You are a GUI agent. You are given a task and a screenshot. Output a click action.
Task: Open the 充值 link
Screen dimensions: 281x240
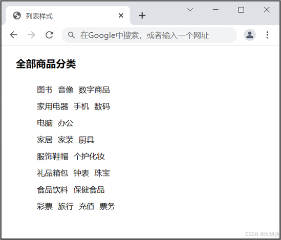tap(87, 206)
